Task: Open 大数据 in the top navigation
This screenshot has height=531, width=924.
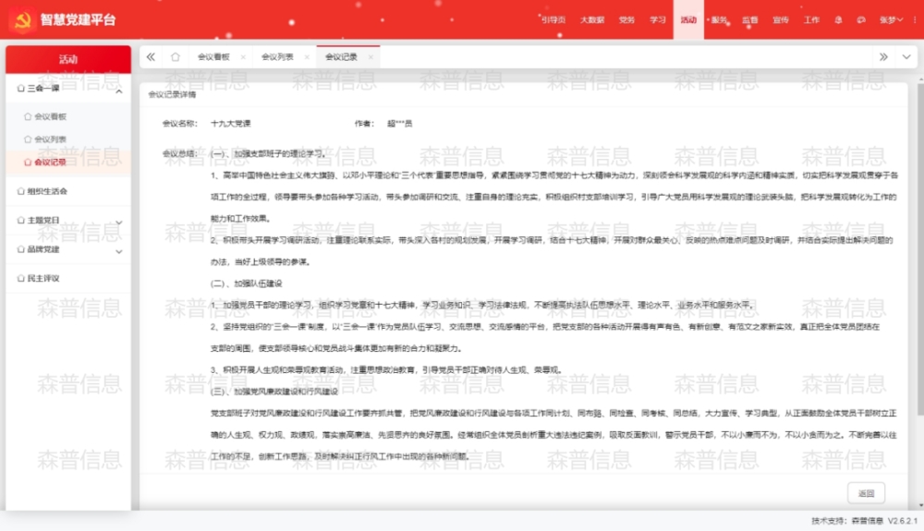Action: click(x=591, y=19)
